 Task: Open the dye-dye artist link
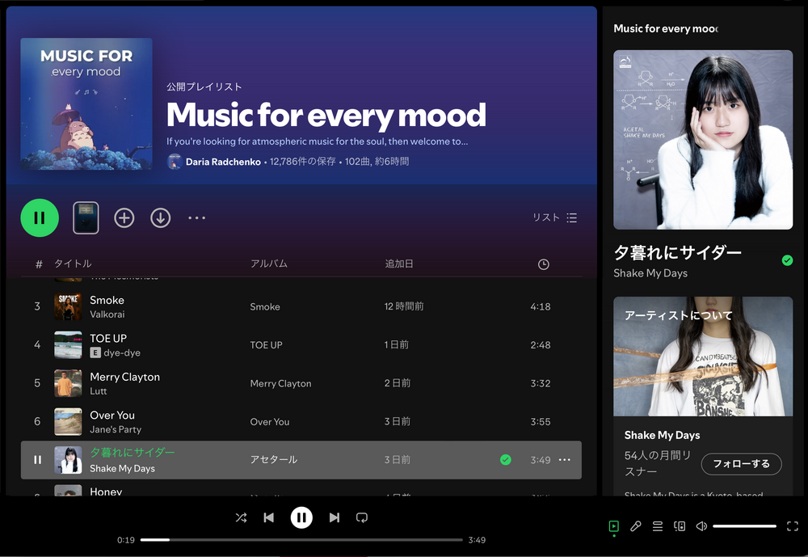[122, 352]
